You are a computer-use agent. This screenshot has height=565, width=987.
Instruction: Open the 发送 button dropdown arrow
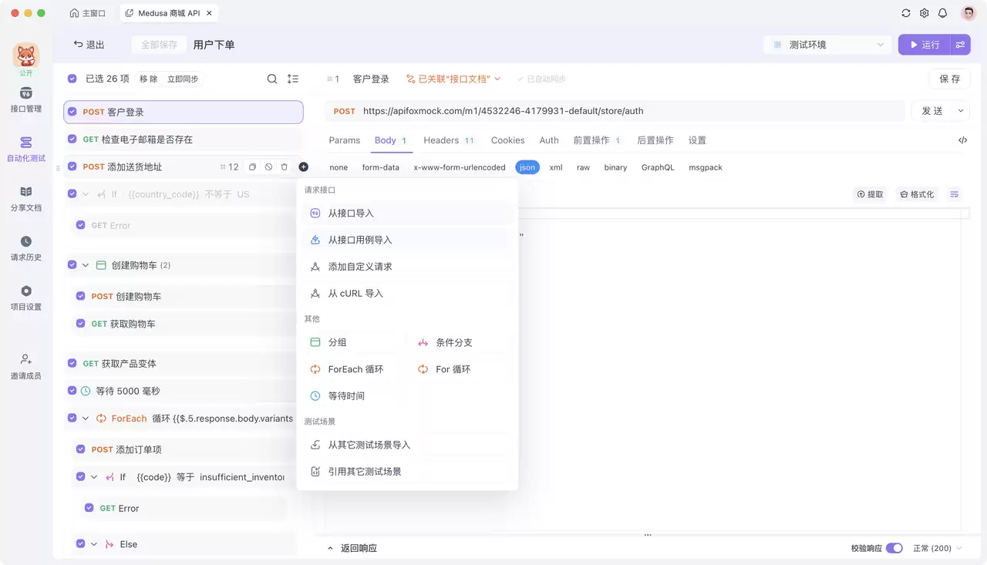961,111
